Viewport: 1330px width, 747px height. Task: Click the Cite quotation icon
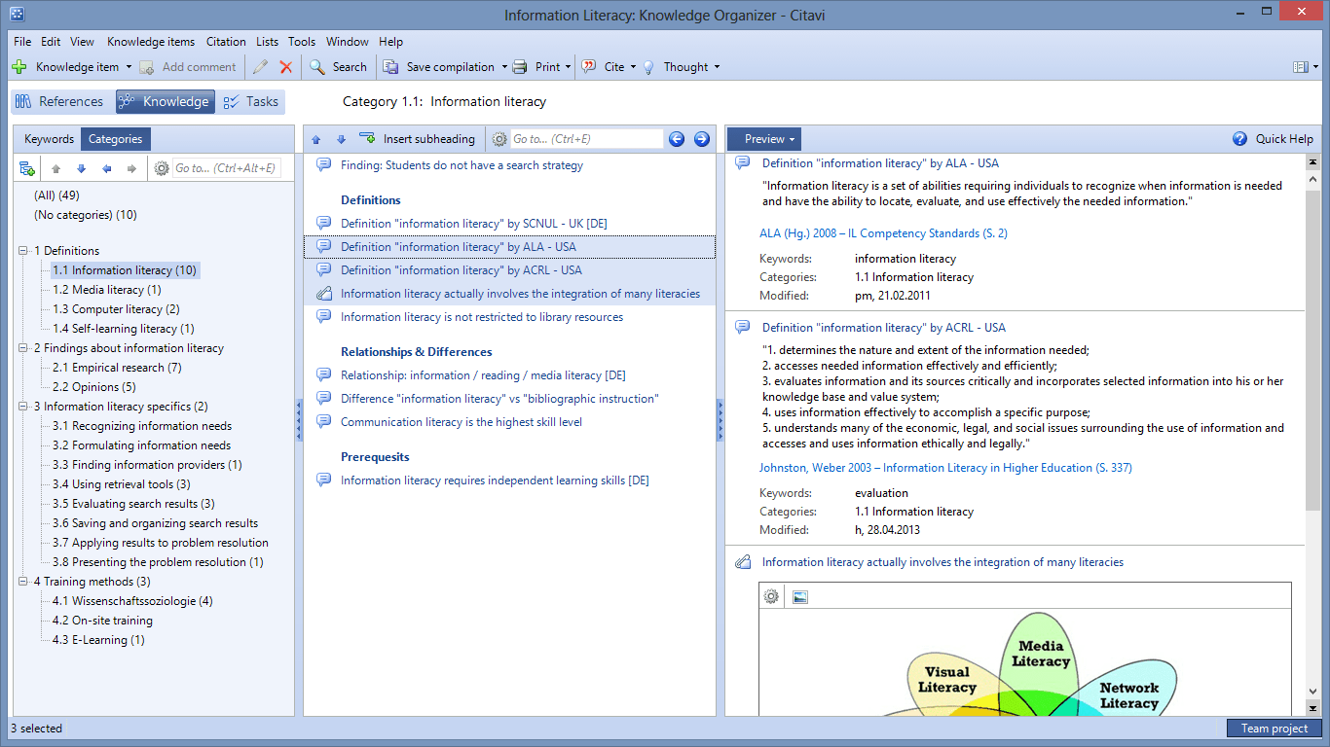(x=589, y=67)
